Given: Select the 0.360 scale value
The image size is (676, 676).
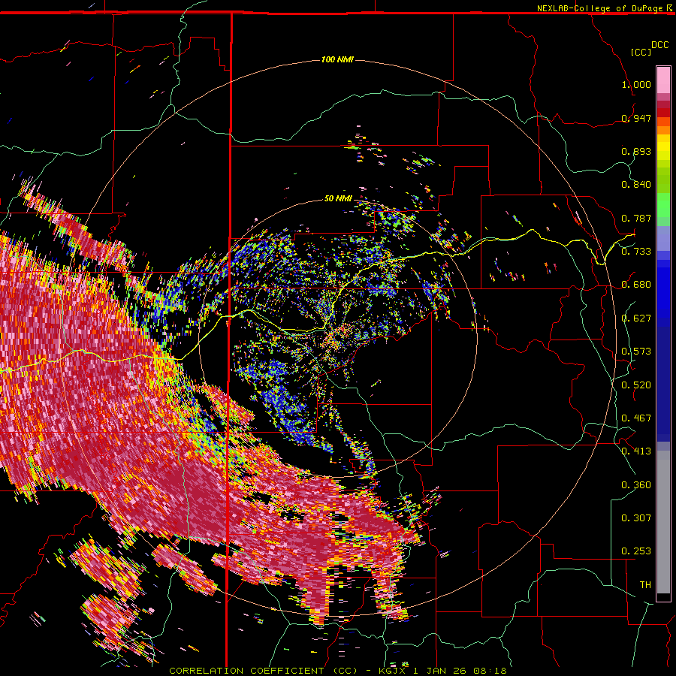Looking at the screenshot, I should coord(636,485).
